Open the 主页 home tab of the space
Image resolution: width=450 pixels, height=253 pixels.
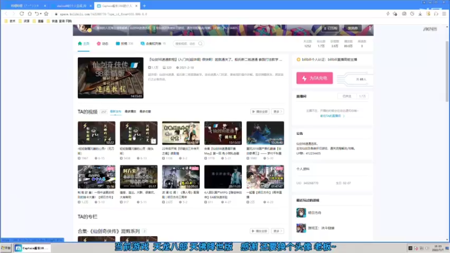coord(83,44)
